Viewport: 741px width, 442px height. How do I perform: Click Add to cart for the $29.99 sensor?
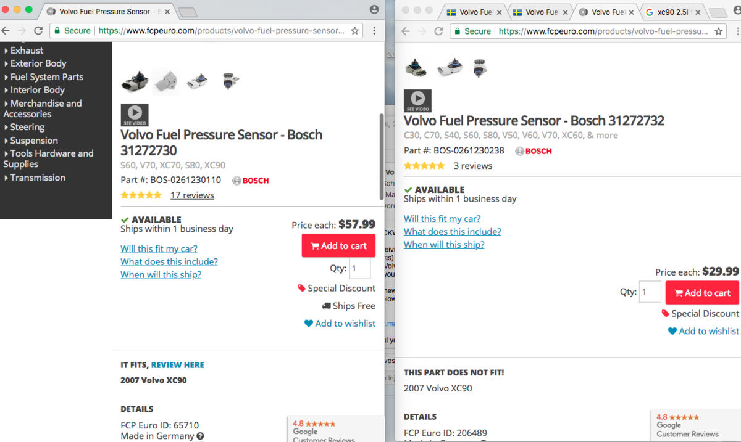pos(702,293)
